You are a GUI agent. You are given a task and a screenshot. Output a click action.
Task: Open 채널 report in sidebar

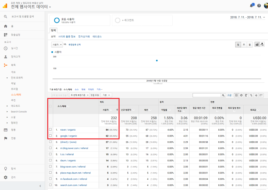13,83
